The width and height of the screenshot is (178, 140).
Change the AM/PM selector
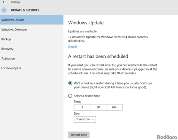(x=114, y=107)
